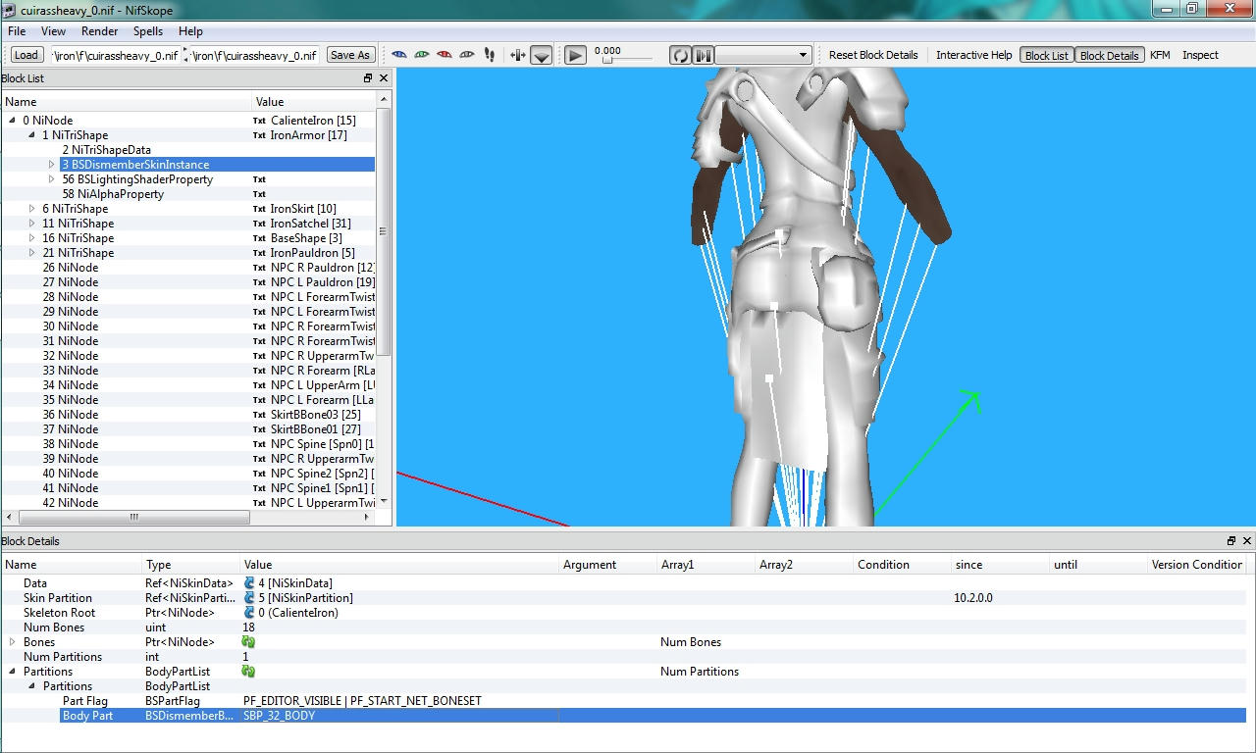Expand 56 BSLightingShaderProperty node
The width and height of the screenshot is (1256, 753).
[x=52, y=179]
